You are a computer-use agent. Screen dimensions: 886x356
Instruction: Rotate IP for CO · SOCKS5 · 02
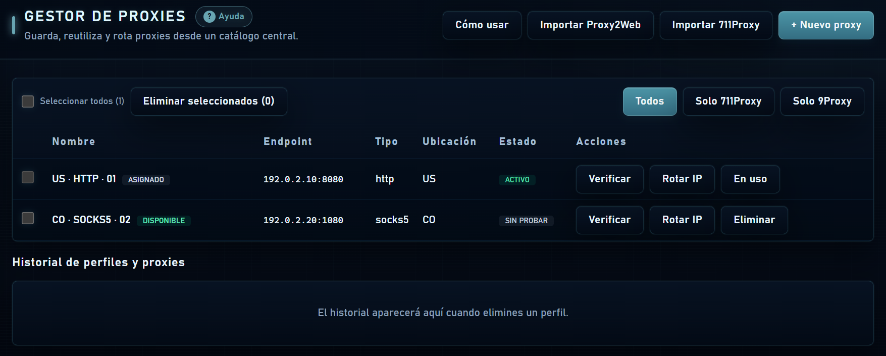682,220
